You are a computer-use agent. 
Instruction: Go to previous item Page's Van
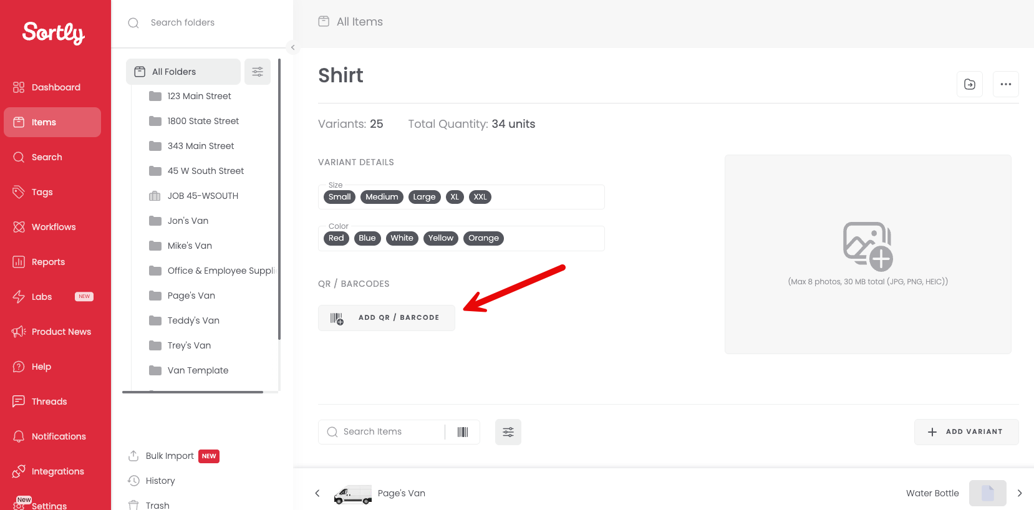pyautogui.click(x=317, y=493)
